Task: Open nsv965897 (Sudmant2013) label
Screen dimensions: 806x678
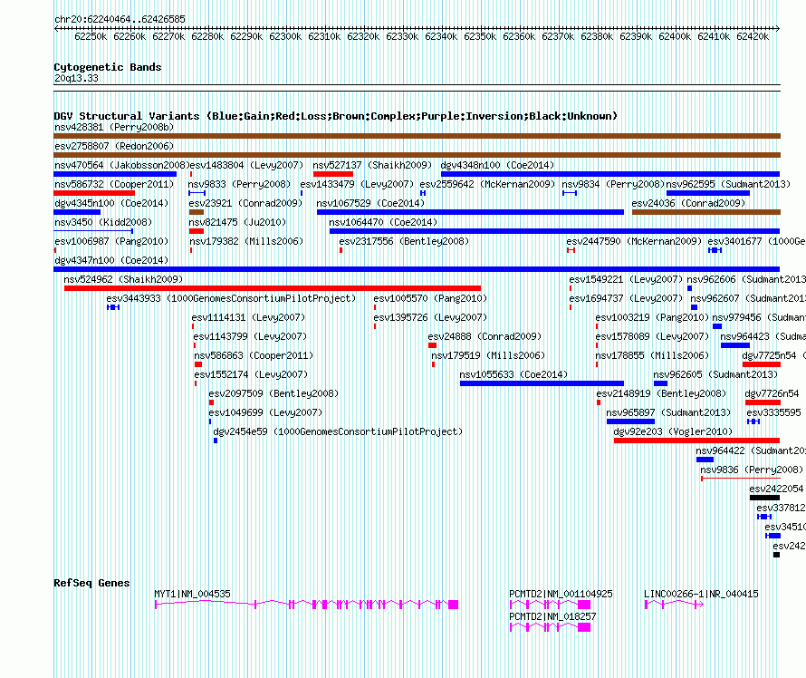Action: point(668,412)
